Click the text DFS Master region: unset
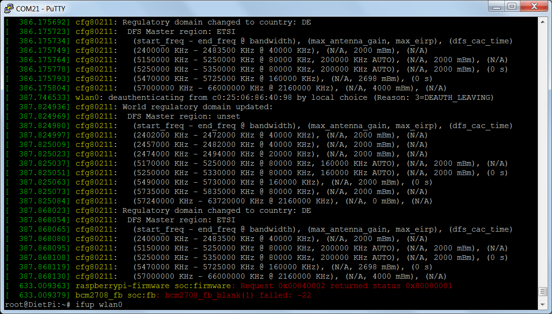This screenshot has width=552, height=314. [x=183, y=116]
